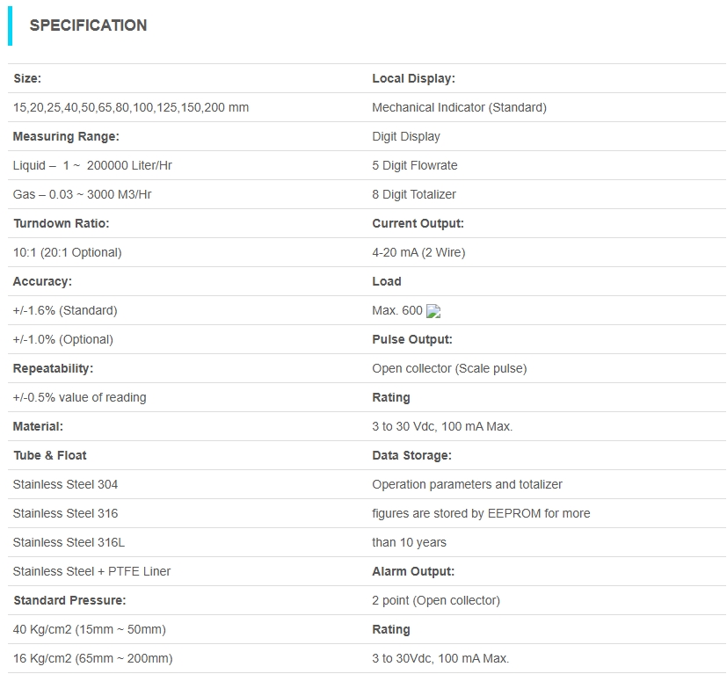Select the Measuring Range: label
This screenshot has height=674, width=727.
[66, 137]
